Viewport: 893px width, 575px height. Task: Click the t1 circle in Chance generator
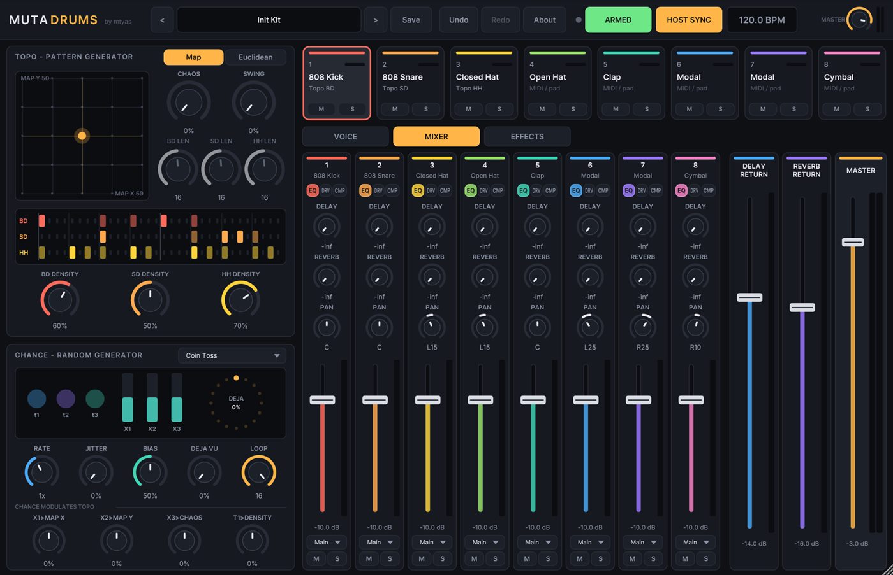tap(36, 399)
